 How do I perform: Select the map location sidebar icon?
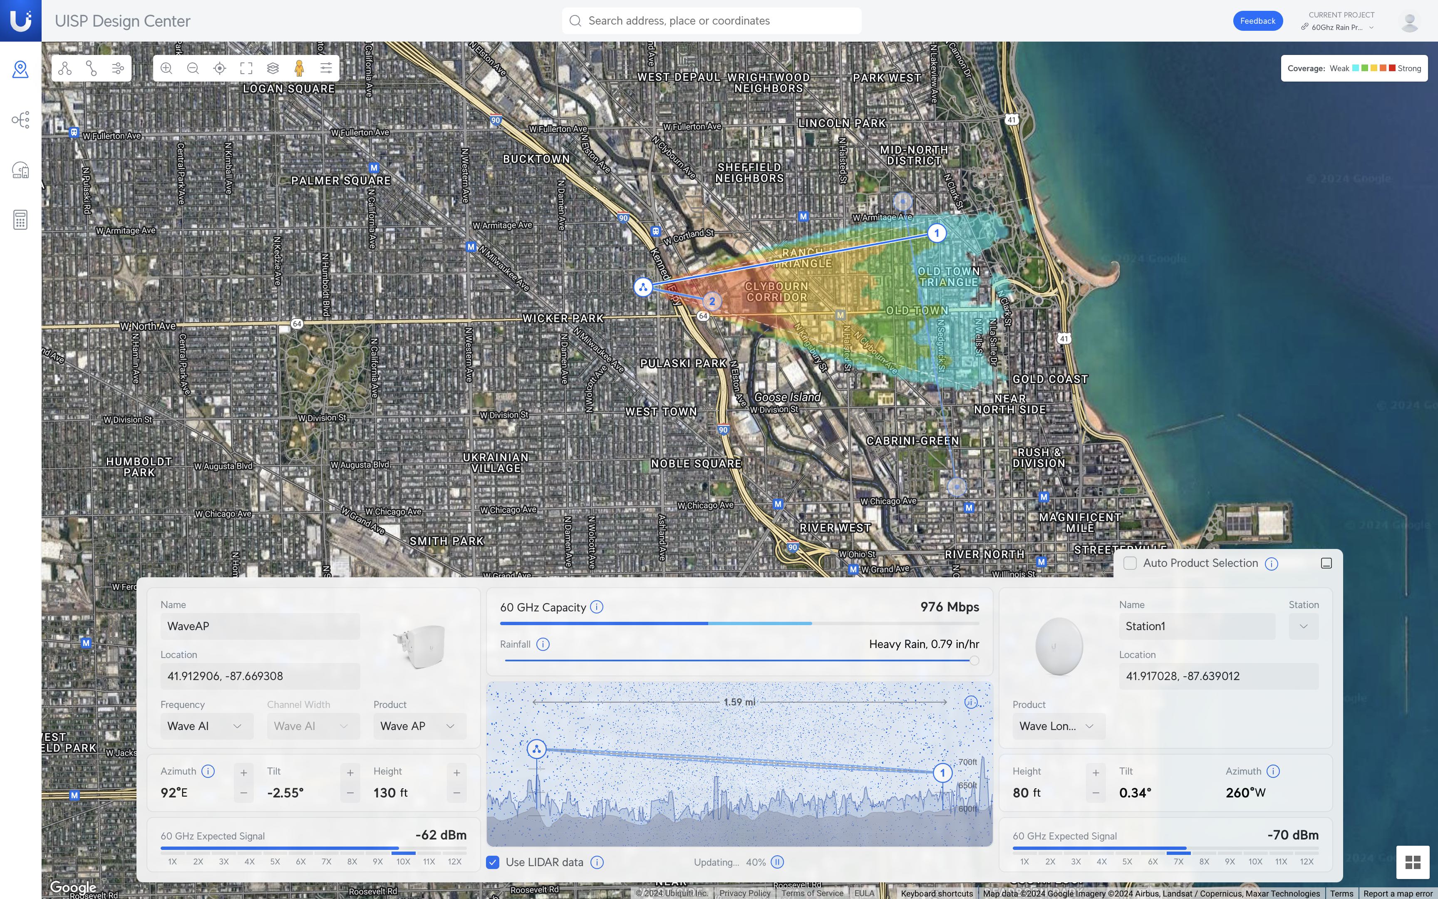coord(21,70)
